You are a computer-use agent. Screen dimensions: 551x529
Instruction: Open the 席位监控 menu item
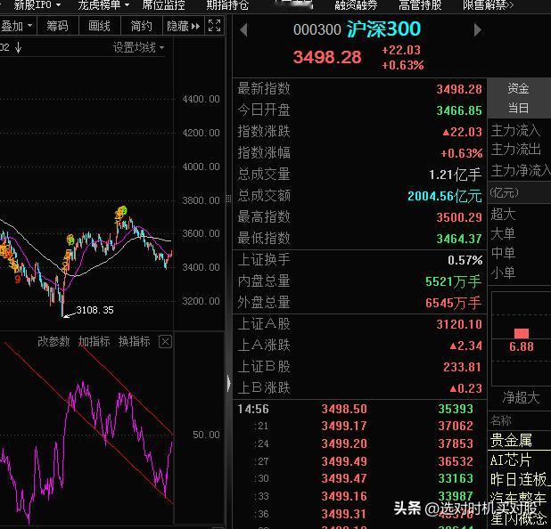(x=163, y=5)
